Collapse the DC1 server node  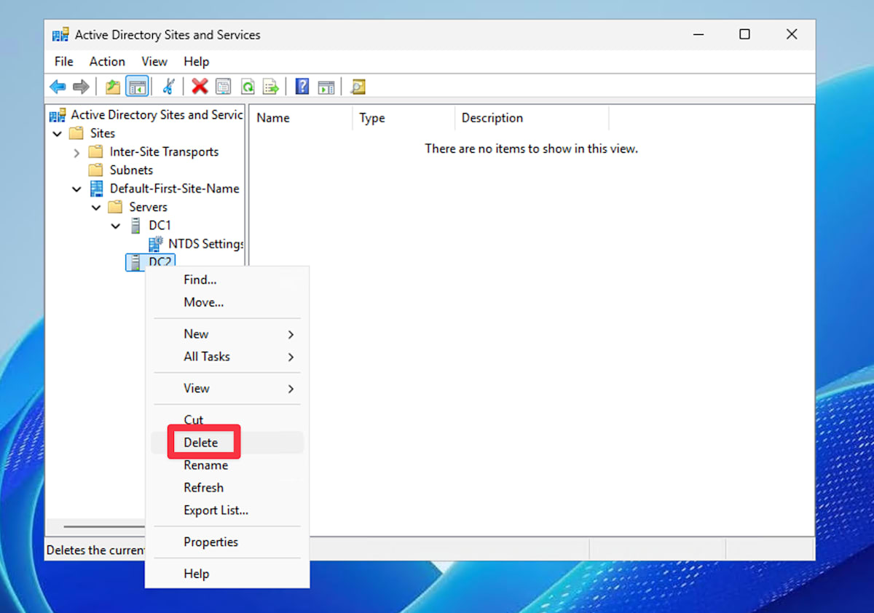click(116, 226)
